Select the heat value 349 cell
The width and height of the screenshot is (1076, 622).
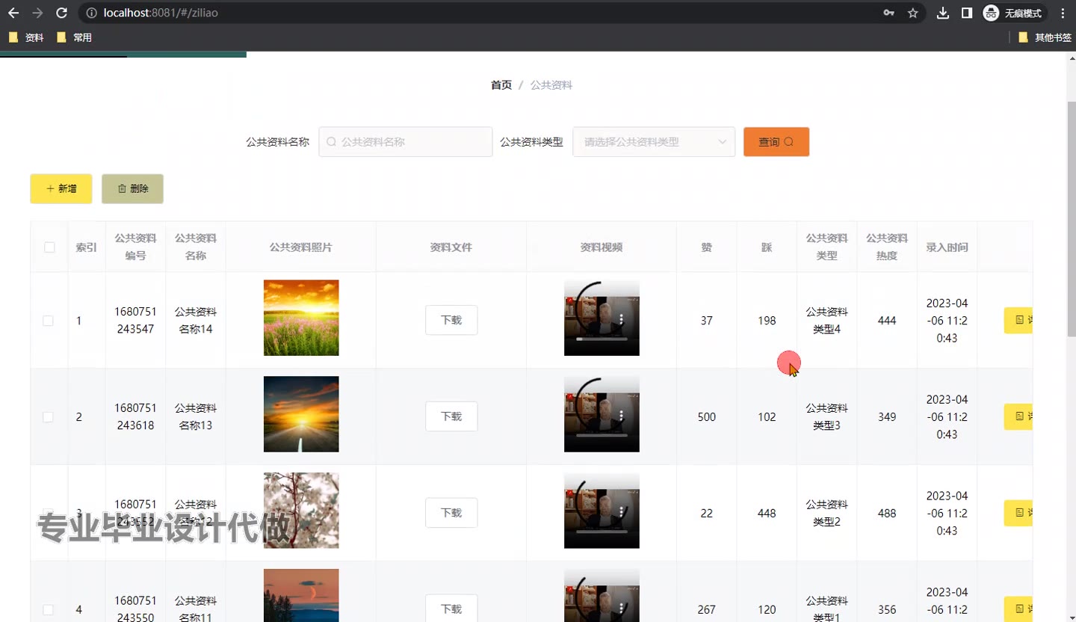click(887, 417)
